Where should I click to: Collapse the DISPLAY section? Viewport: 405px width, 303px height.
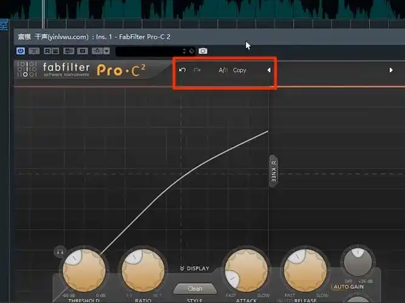coord(194,268)
